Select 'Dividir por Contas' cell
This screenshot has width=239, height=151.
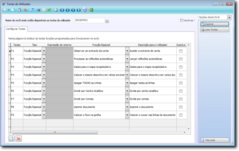point(99,99)
